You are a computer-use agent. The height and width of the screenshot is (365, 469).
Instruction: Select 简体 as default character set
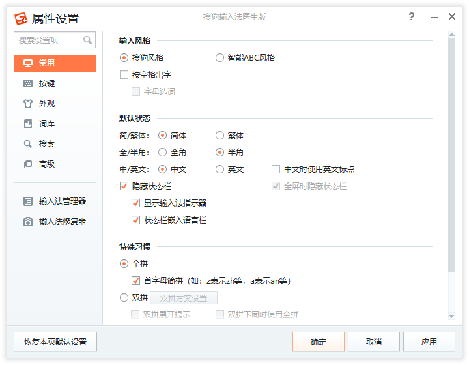point(162,136)
